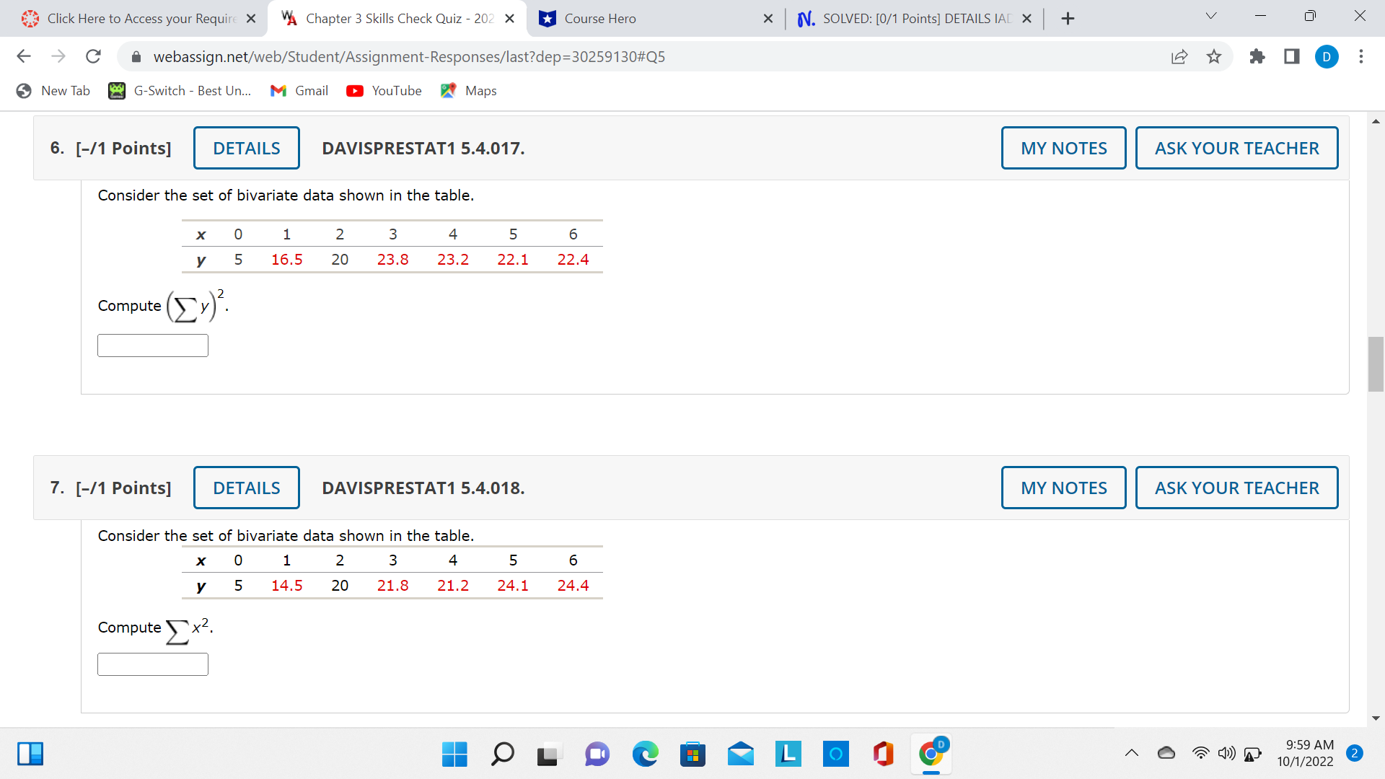Open the Chrome extensions puzzle icon
The height and width of the screenshot is (779, 1385).
point(1257,56)
